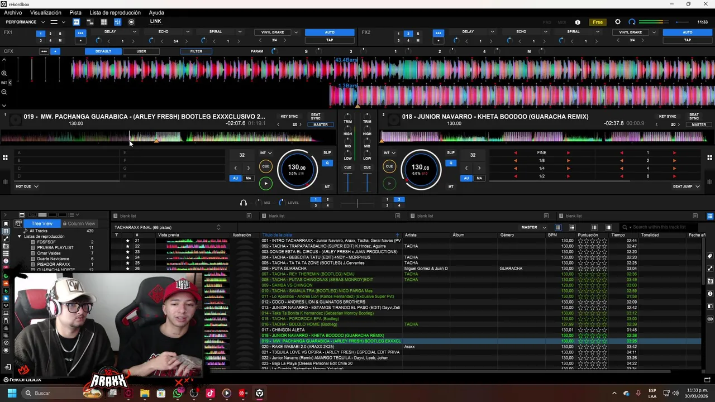
Task: Click the LINK button
Action: point(155,21)
